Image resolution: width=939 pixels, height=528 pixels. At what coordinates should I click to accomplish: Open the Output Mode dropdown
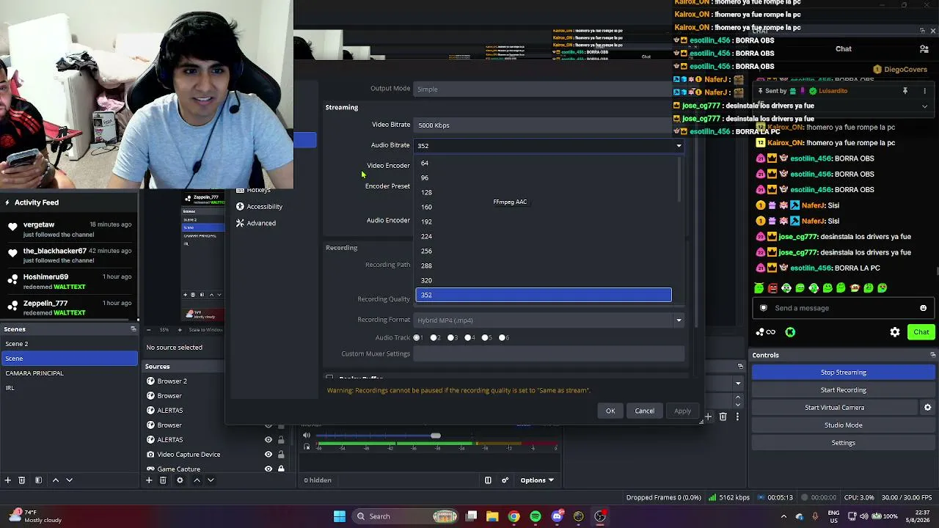(542, 89)
